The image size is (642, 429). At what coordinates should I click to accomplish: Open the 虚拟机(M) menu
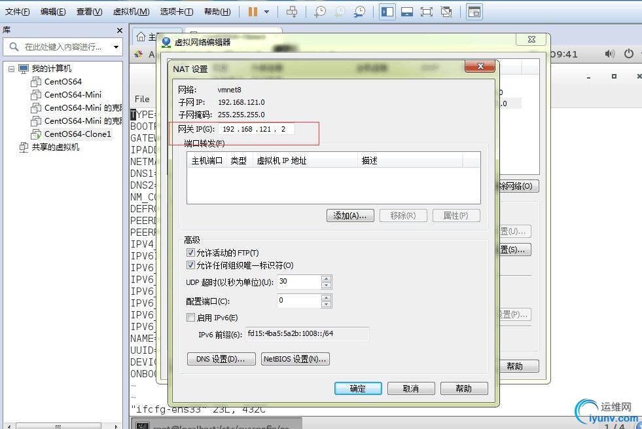[x=132, y=12]
